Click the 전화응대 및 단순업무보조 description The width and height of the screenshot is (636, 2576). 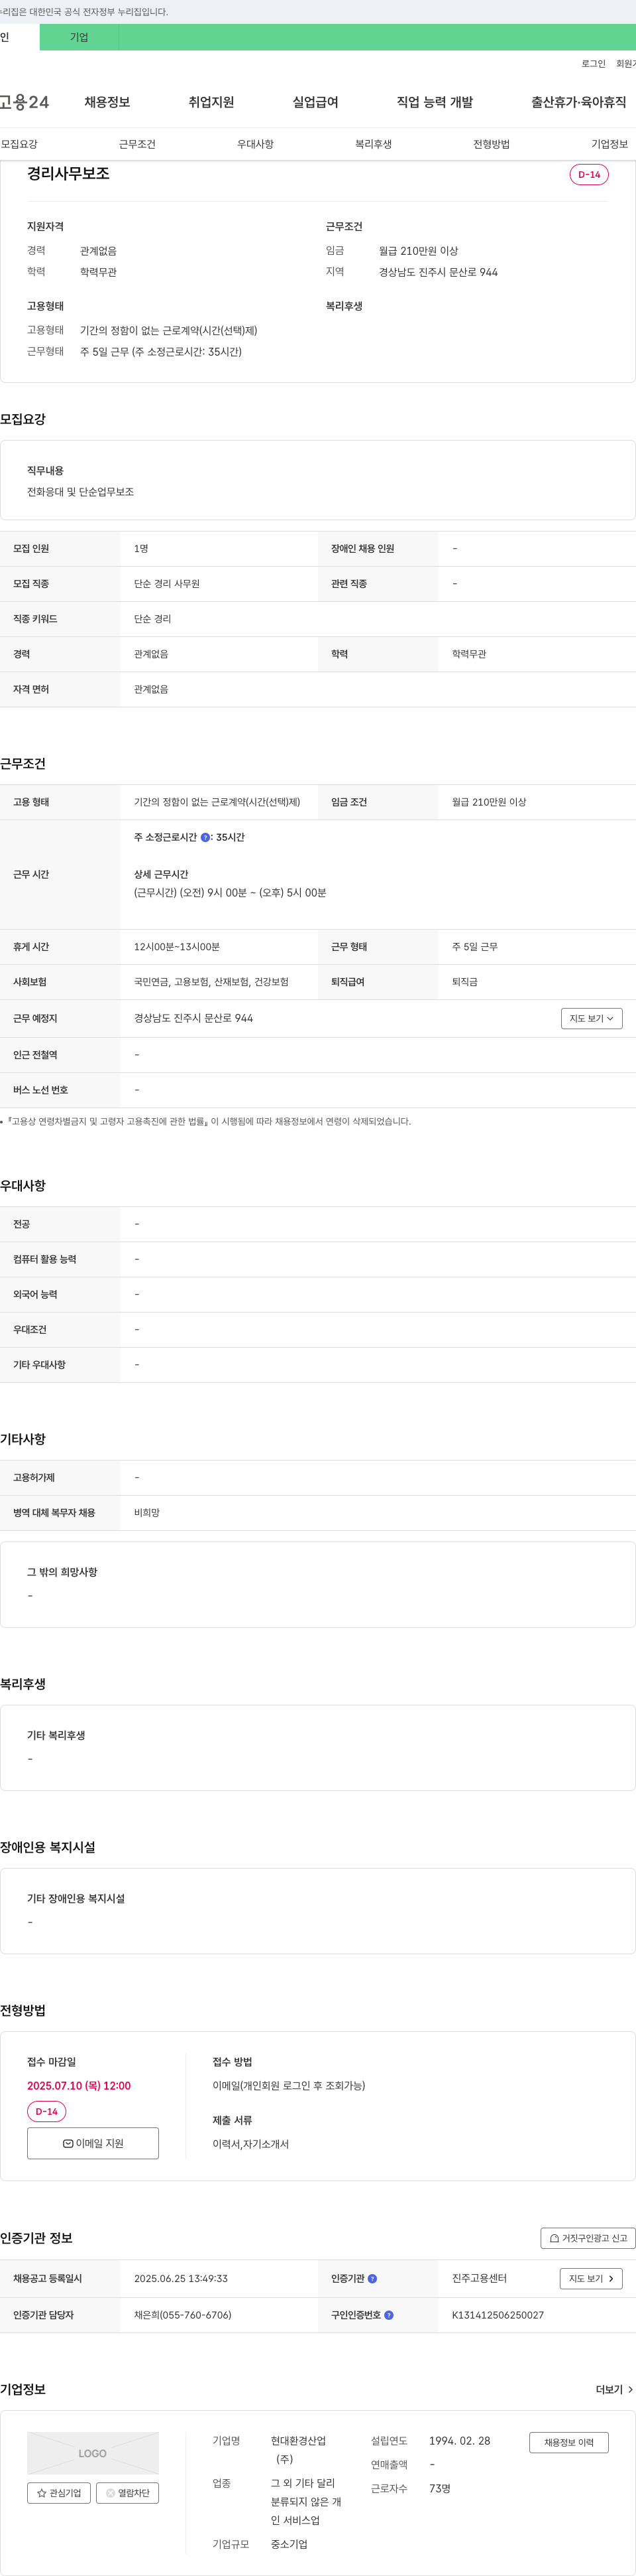(81, 492)
